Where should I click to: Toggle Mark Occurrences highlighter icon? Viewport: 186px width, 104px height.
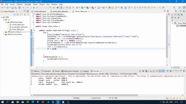[61, 8]
